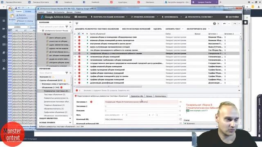Switch to Параметры URL tab

[137, 96]
